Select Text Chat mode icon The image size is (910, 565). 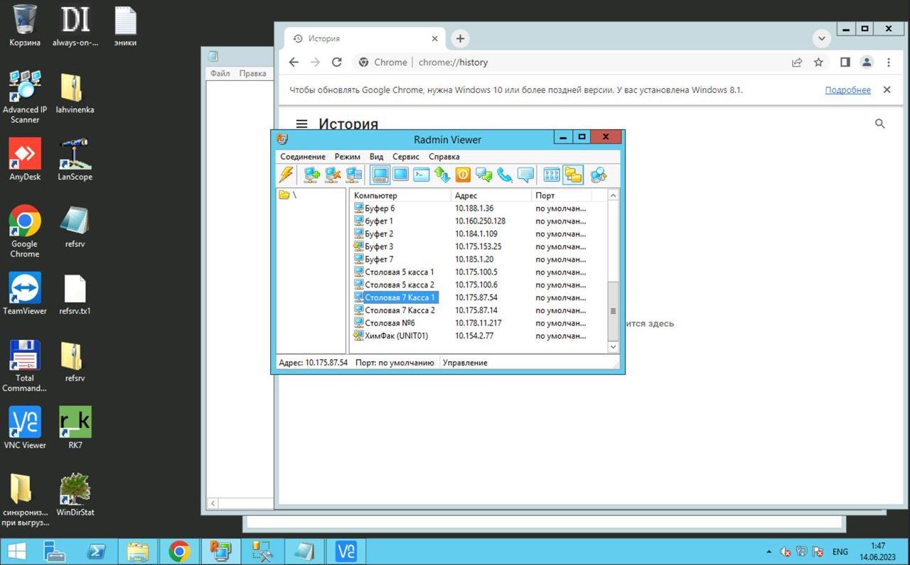pos(484,175)
